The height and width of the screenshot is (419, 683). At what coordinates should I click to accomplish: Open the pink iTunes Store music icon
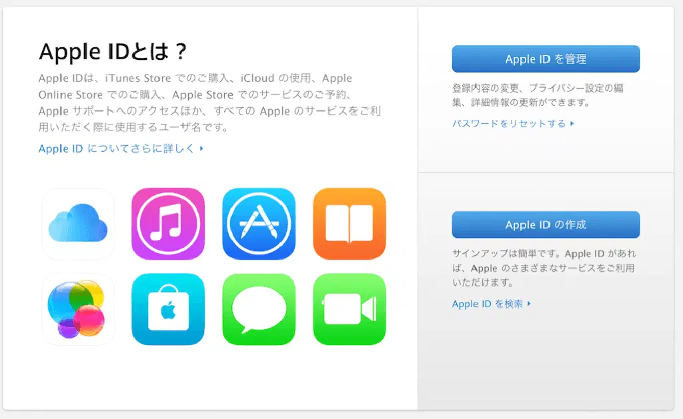[x=168, y=224]
